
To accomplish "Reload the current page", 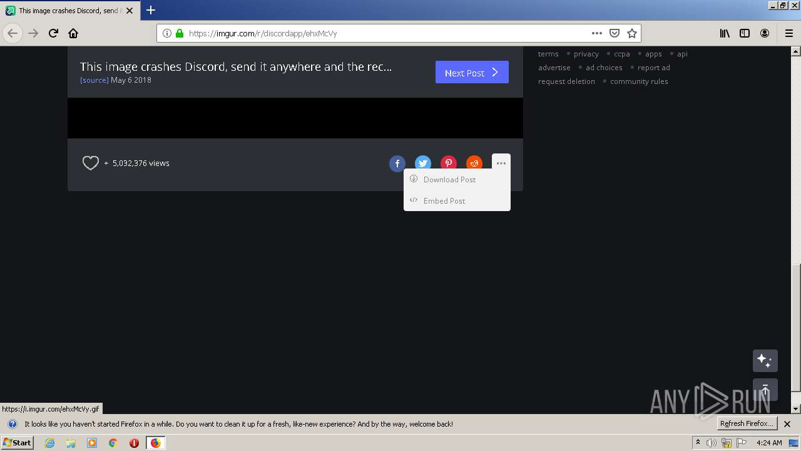I will coord(53,33).
